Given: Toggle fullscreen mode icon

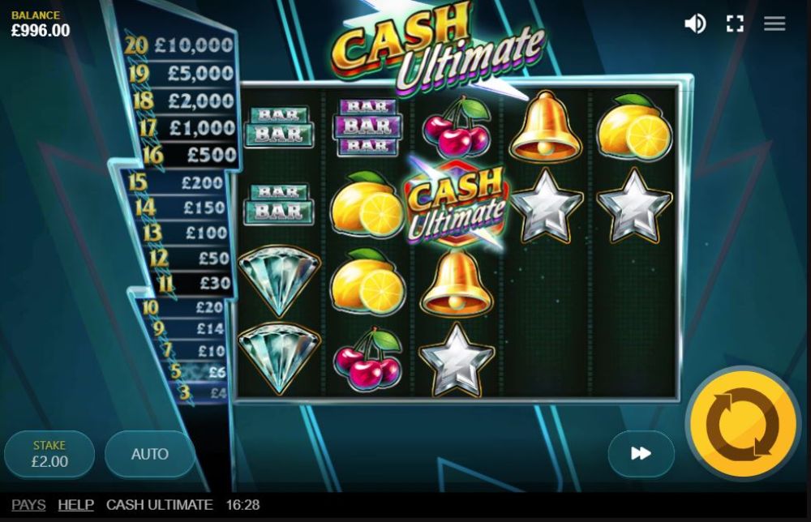Looking at the screenshot, I should (x=735, y=24).
